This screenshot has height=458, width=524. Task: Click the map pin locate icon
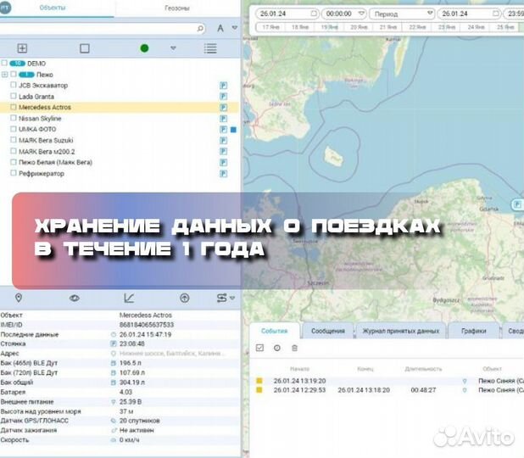(x=19, y=298)
